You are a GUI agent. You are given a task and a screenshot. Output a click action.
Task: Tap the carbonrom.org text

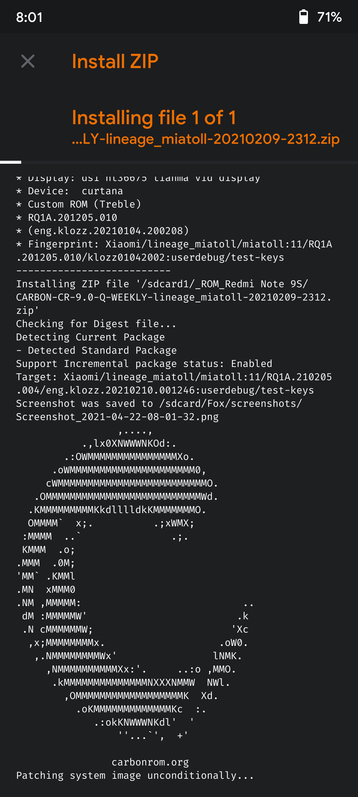tap(150, 762)
